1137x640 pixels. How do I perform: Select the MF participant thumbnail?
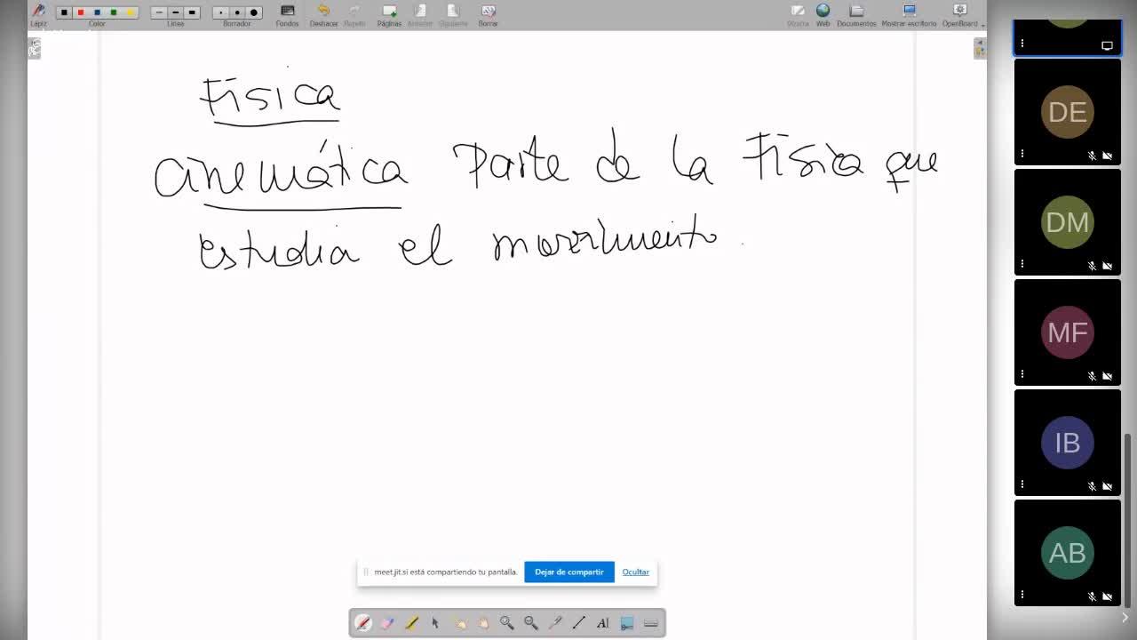click(1068, 332)
